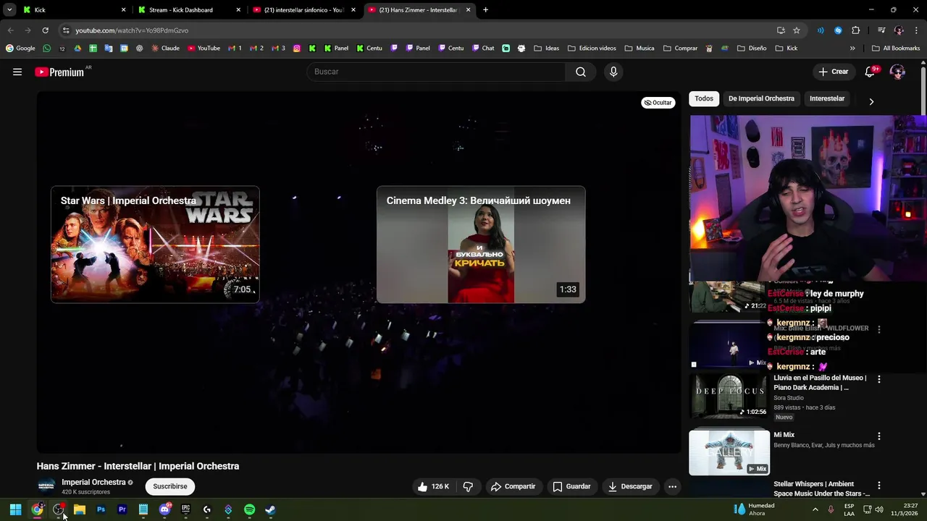Toggle microphone mute in system tray
Image resolution: width=927 pixels, height=521 pixels.
(x=831, y=509)
